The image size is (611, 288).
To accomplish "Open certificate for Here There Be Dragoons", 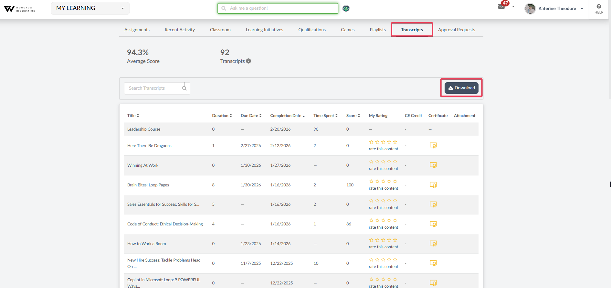I will (x=433, y=145).
